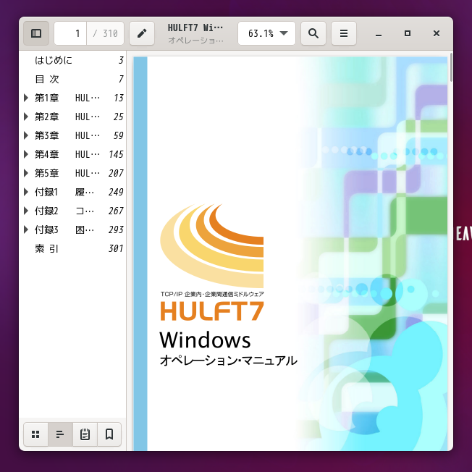Expand the 第5章 outline entry

point(26,173)
